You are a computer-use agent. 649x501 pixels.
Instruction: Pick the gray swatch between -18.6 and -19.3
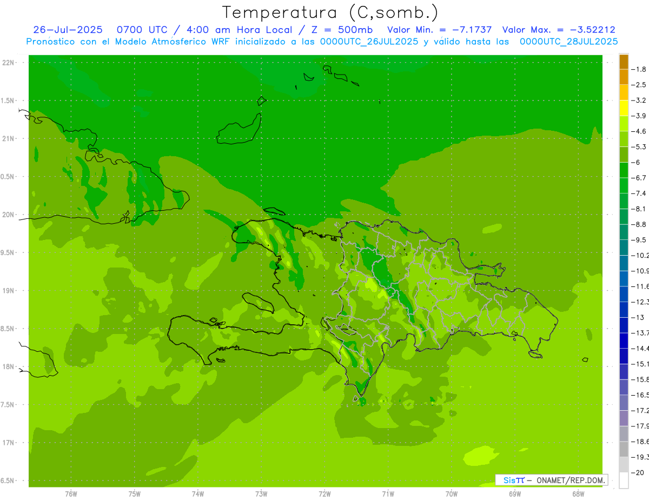click(x=624, y=449)
